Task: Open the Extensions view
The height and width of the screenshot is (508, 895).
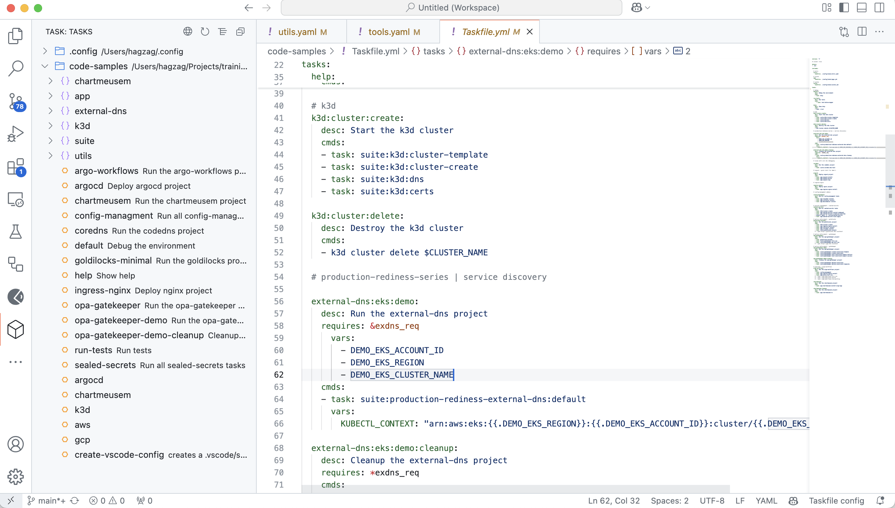Action: pos(15,167)
